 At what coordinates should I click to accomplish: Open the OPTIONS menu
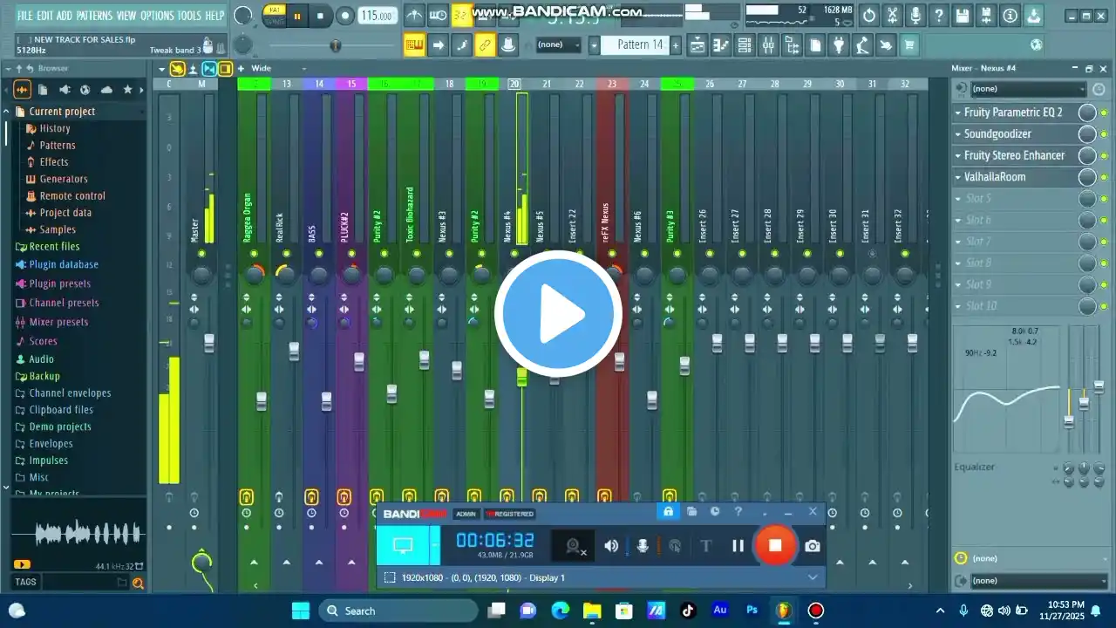pyautogui.click(x=157, y=16)
